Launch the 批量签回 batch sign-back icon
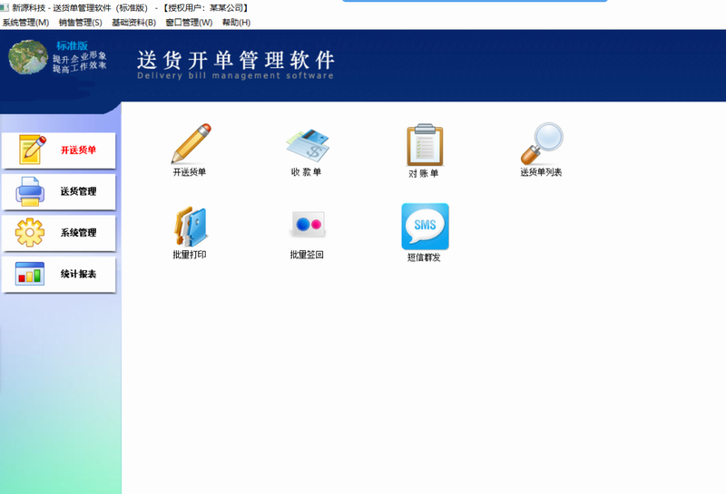The height and width of the screenshot is (494, 726). tap(307, 226)
